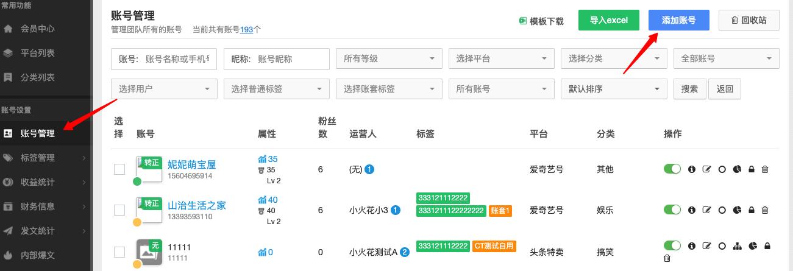Delete 山治生活之家 account with trash icon
This screenshot has width=793, height=271.
pyautogui.click(x=765, y=210)
